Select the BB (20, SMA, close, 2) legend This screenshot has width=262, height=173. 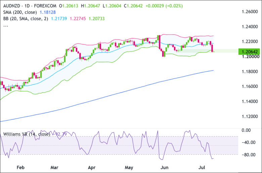click(x=26, y=19)
